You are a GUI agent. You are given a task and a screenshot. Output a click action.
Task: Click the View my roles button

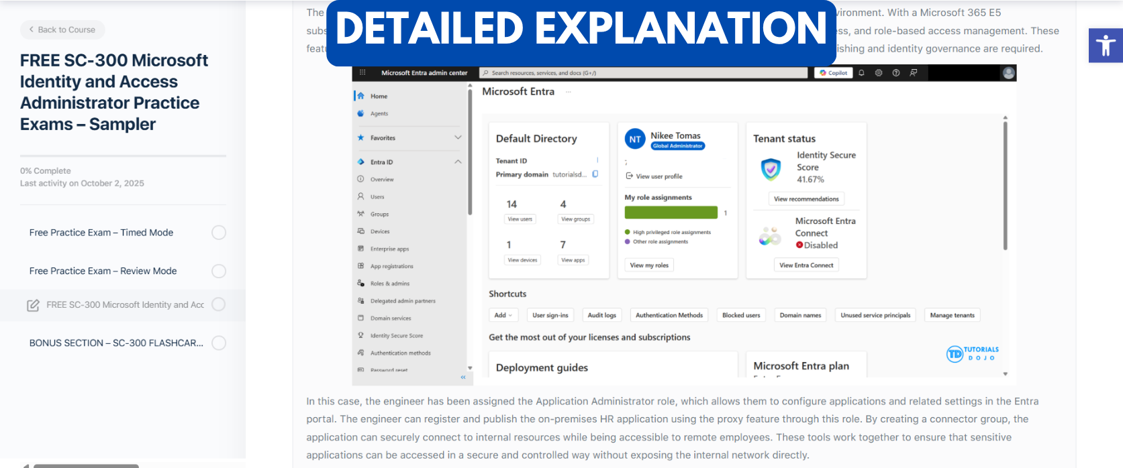pyautogui.click(x=650, y=266)
